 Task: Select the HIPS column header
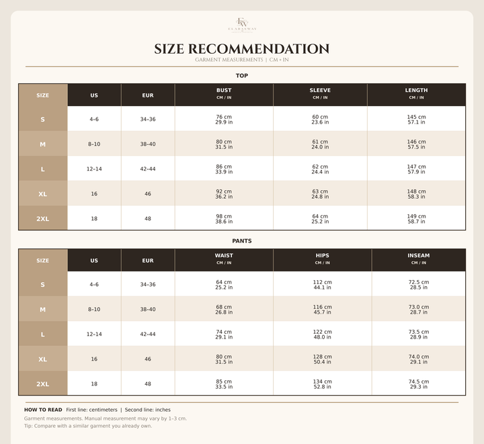[322, 259]
